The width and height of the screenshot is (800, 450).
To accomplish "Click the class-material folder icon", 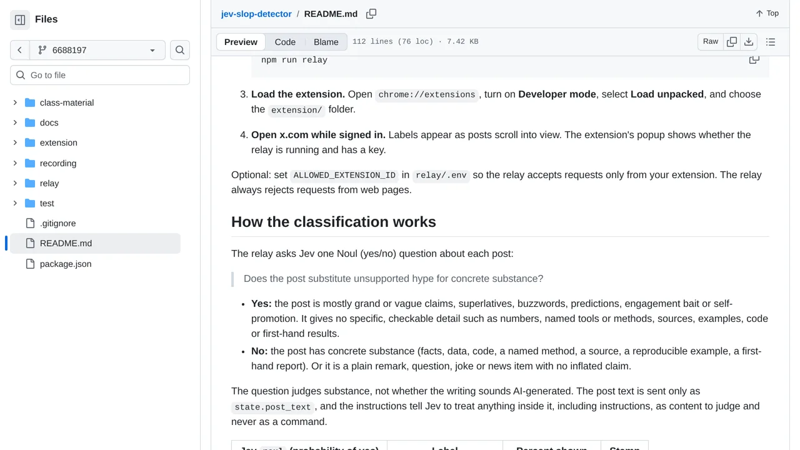I will coord(30,102).
